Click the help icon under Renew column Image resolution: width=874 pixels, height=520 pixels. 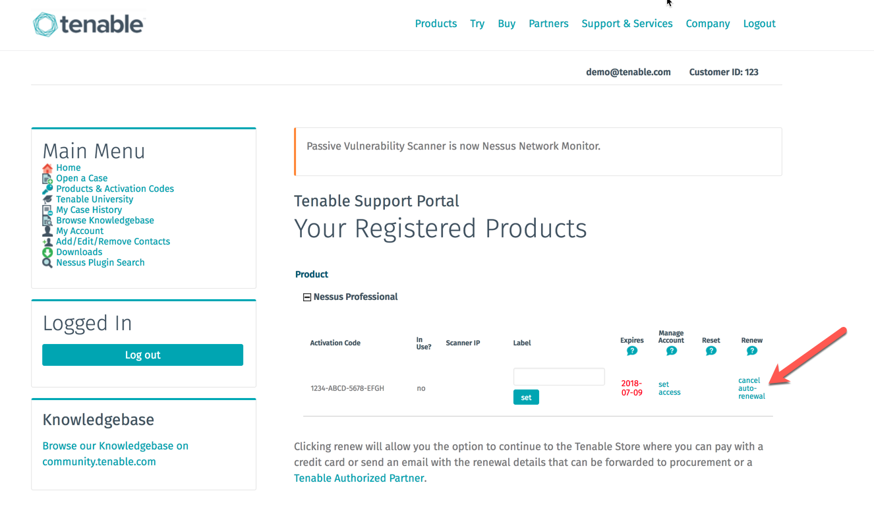coord(752,351)
